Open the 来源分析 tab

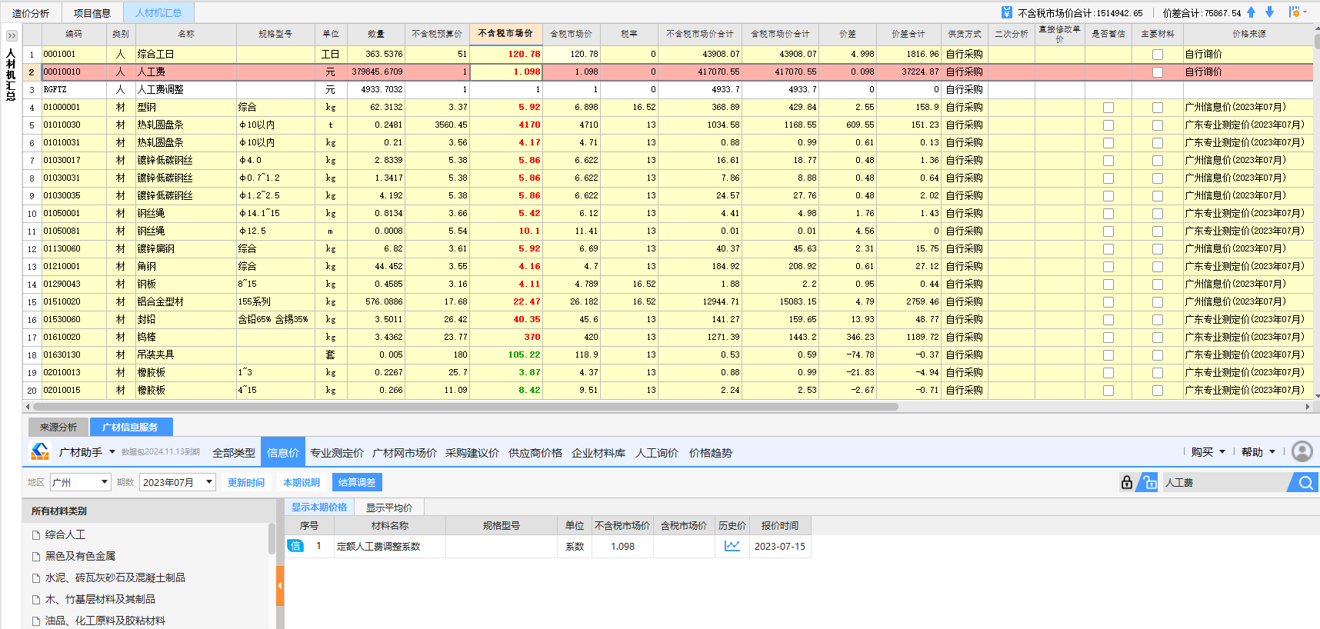click(x=58, y=427)
